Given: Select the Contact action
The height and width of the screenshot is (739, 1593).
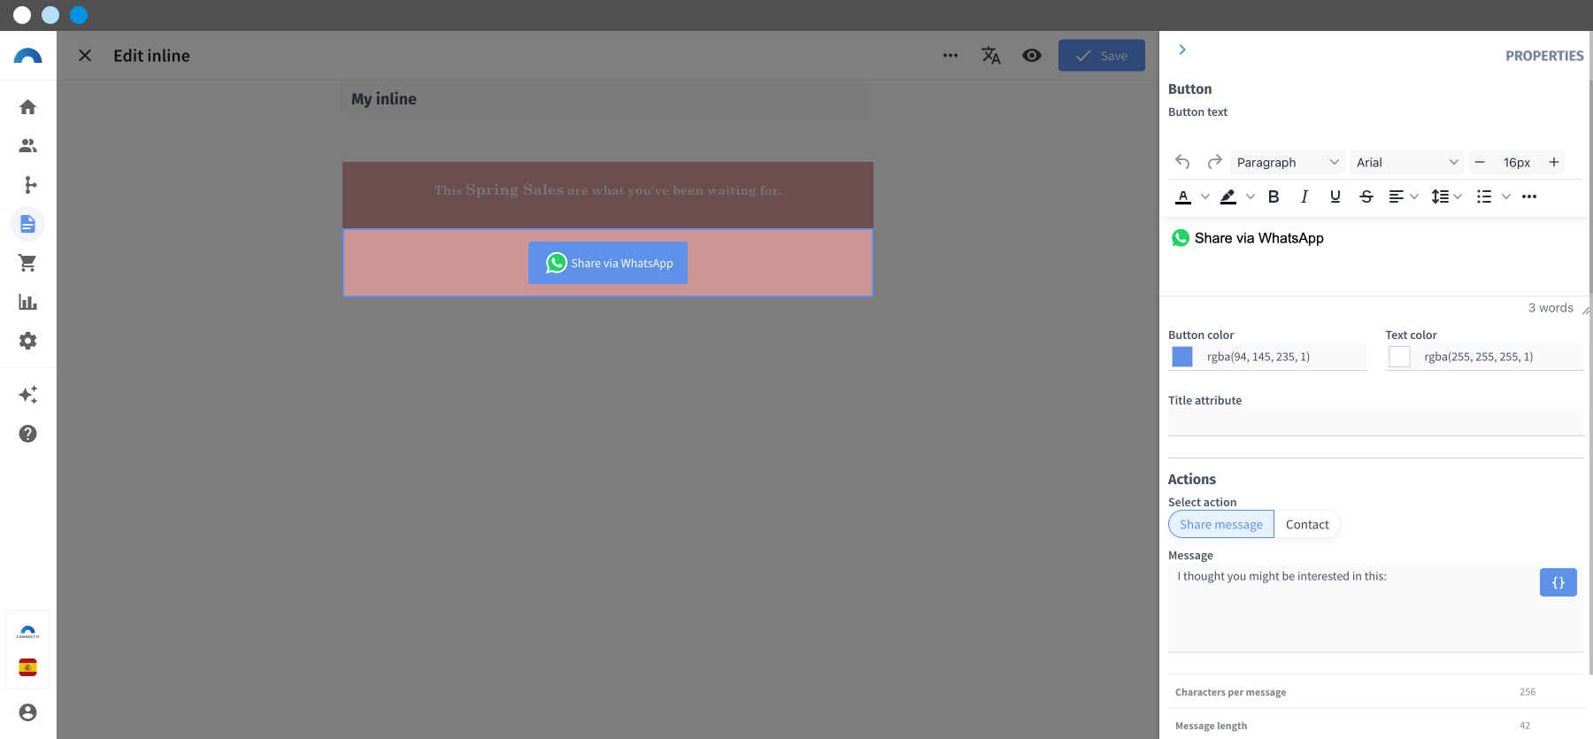Looking at the screenshot, I should click(x=1307, y=524).
